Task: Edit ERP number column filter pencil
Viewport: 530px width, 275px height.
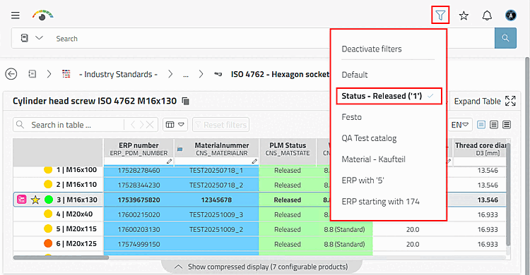Action: pyautogui.click(x=170, y=161)
